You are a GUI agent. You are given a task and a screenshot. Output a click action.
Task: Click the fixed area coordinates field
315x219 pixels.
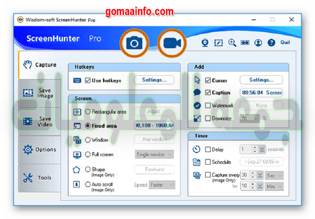point(154,125)
